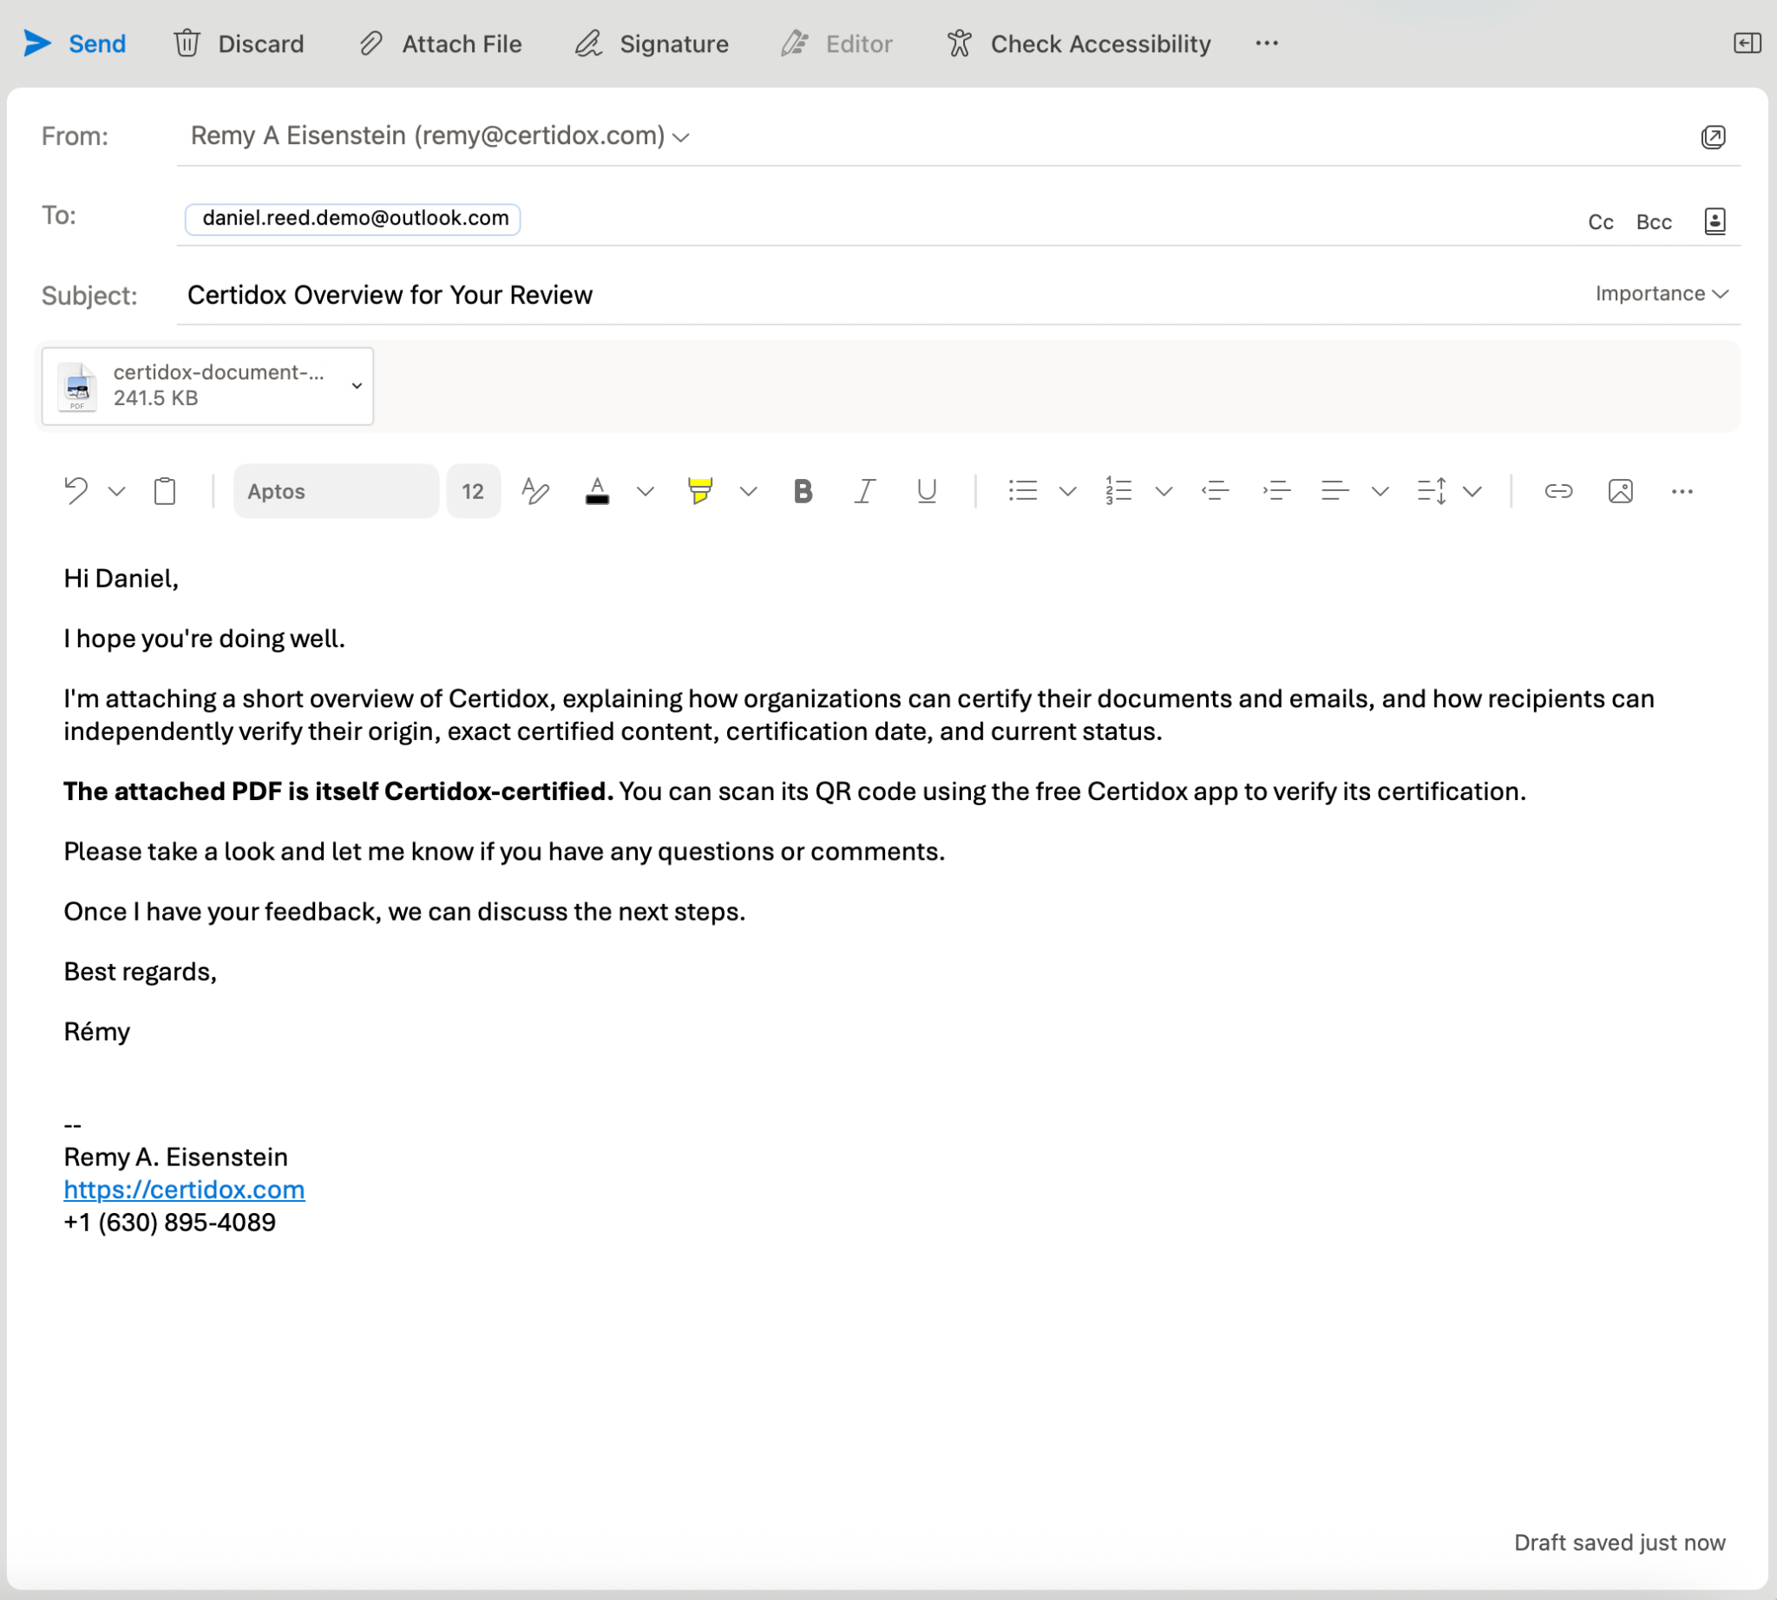1777x1600 pixels.
Task: Toggle the side panel icon at top right
Action: (x=1747, y=43)
